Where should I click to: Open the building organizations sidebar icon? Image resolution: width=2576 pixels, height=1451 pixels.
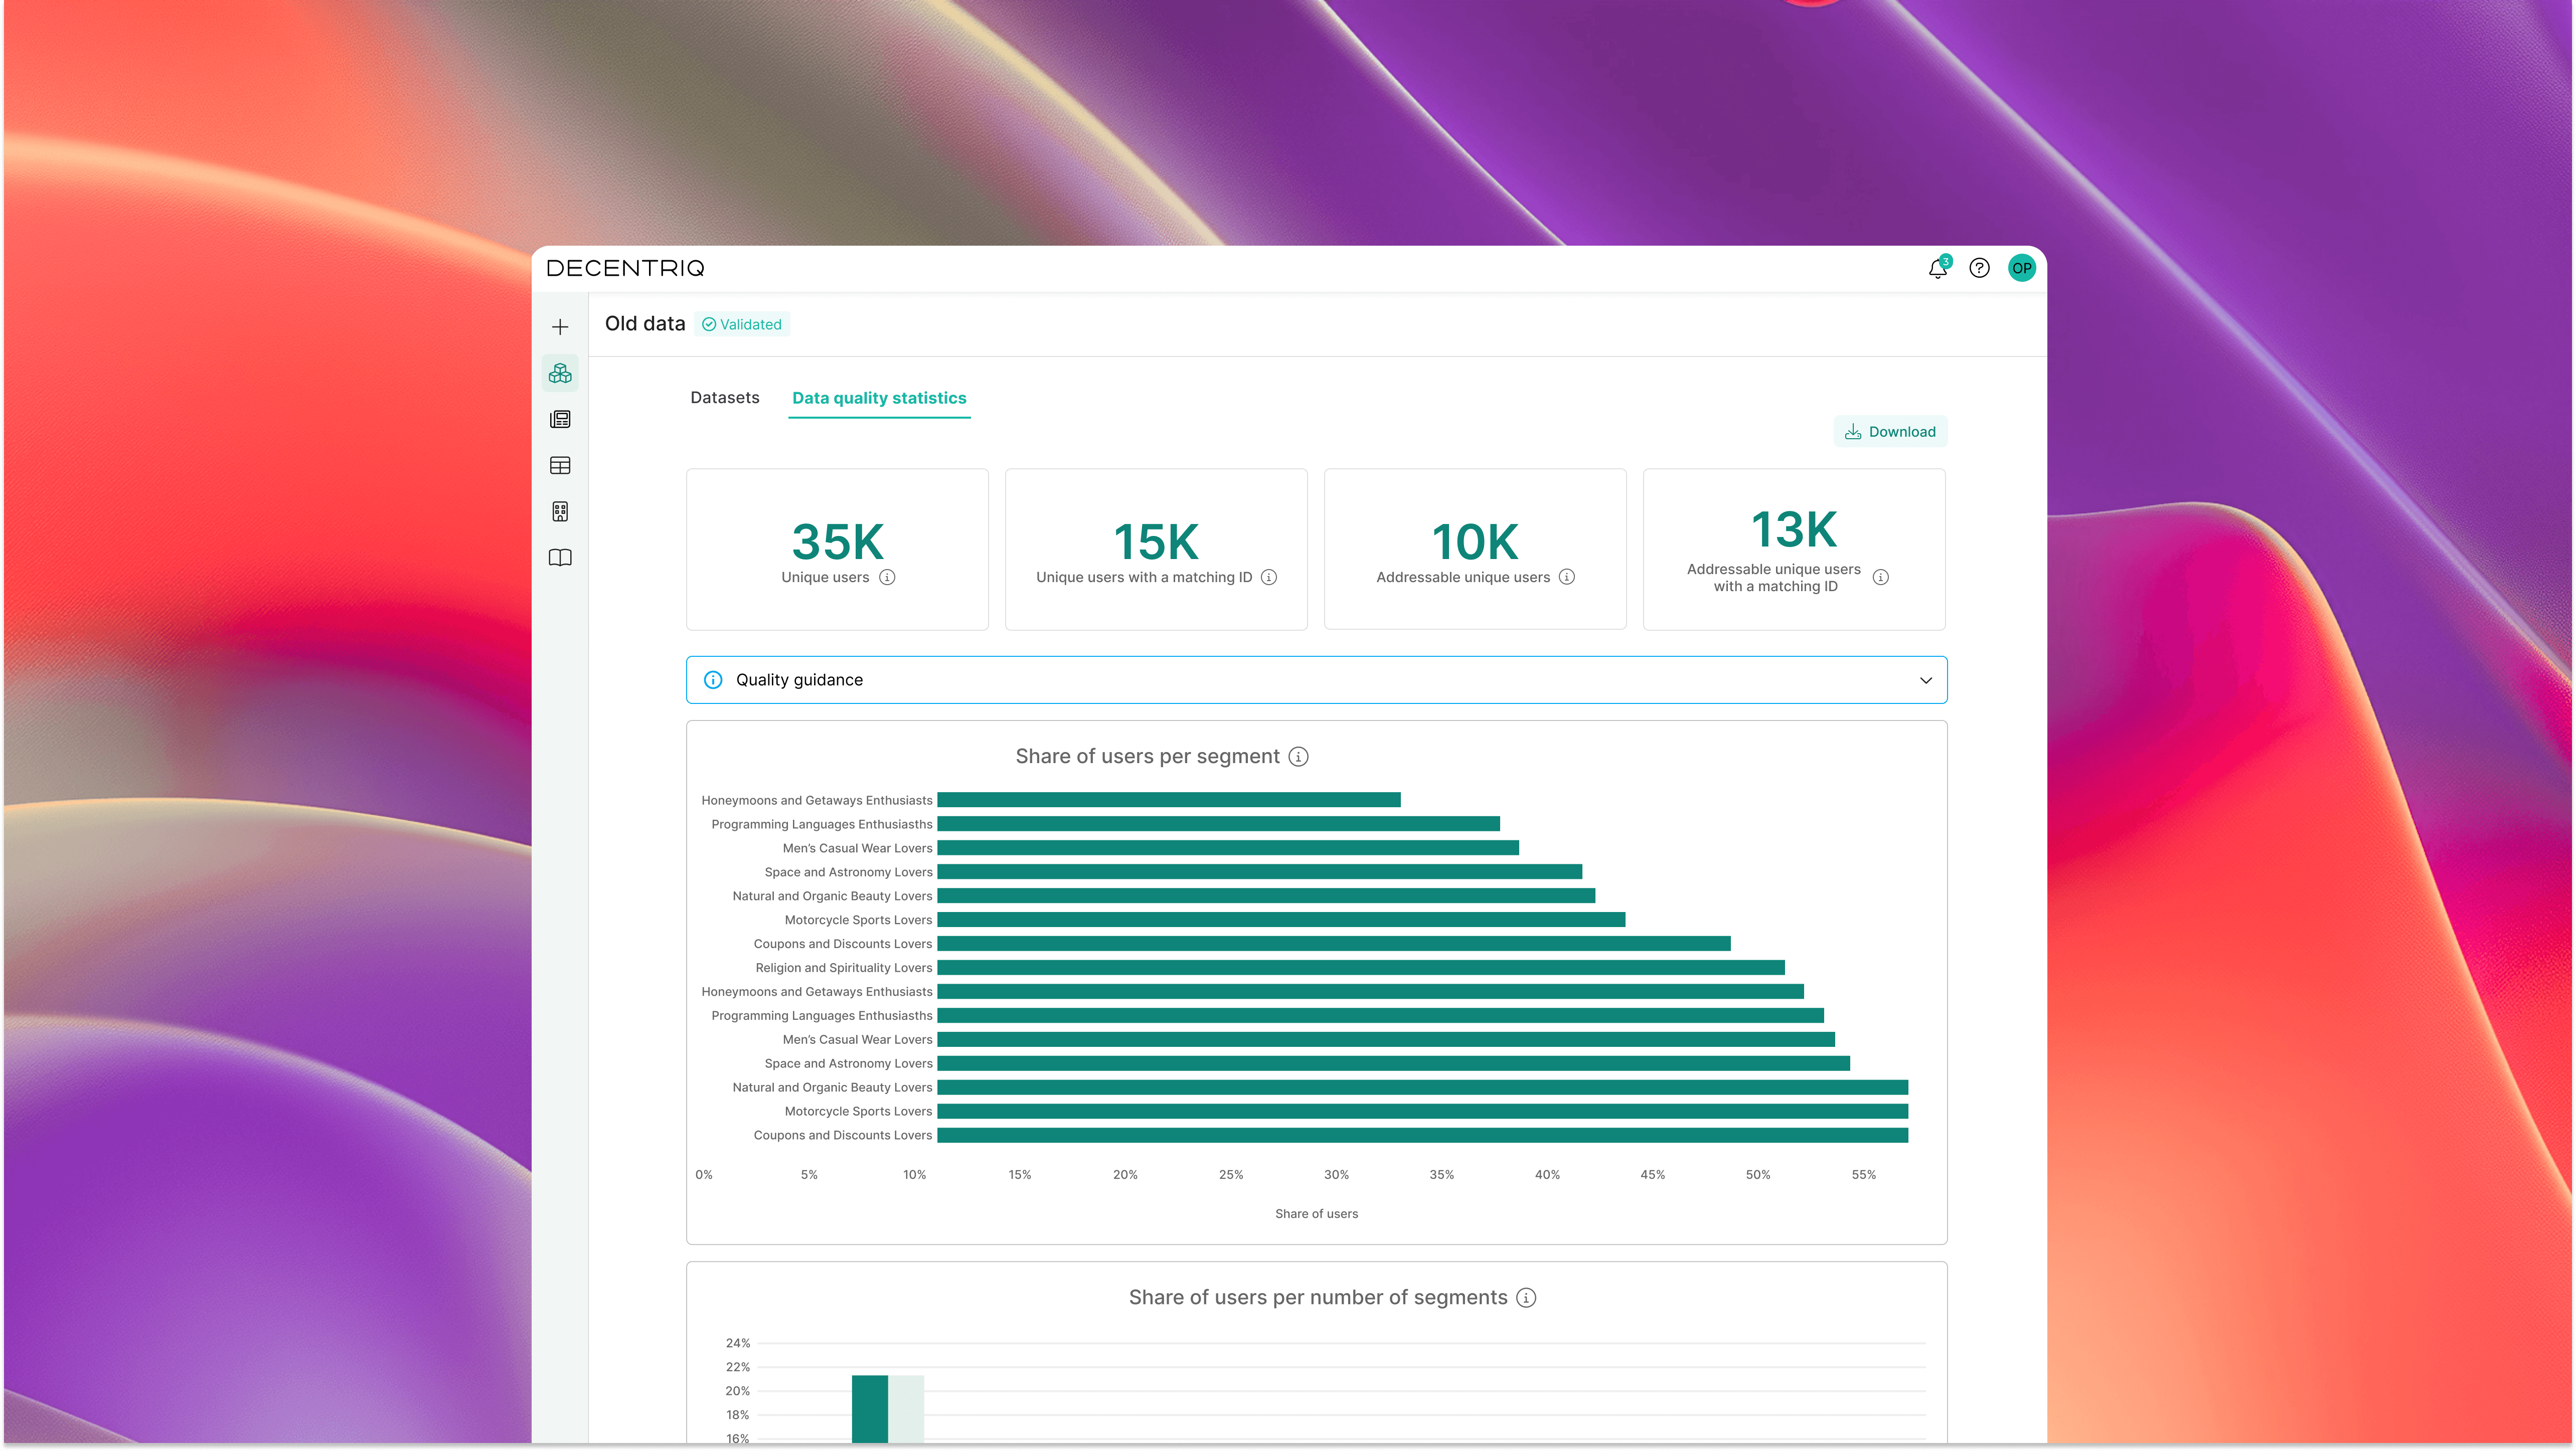point(560,511)
